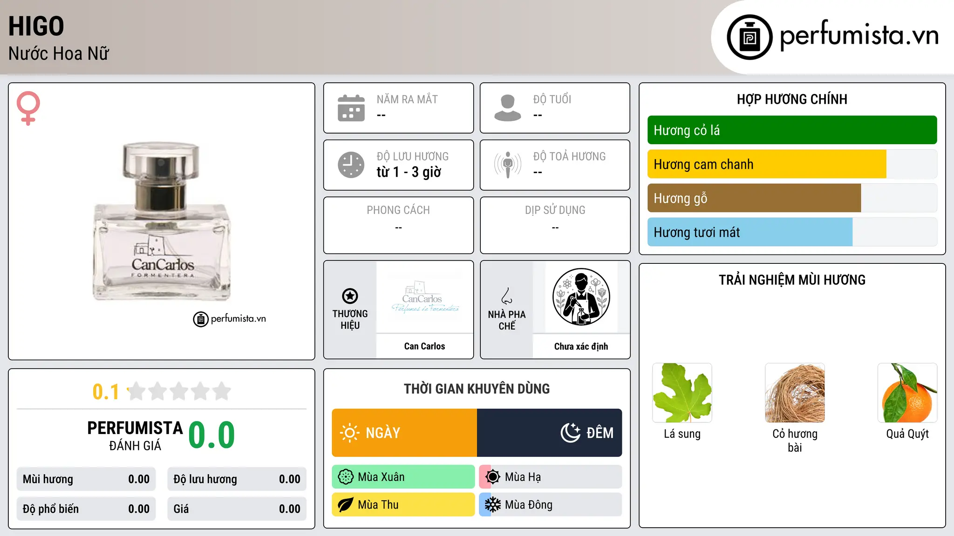The height and width of the screenshot is (536, 954).
Task: Click the moon icon in the Đêm bar
Action: (x=571, y=433)
